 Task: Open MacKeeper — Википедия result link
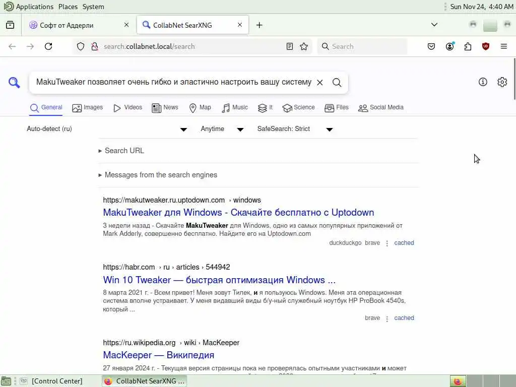[158, 355]
